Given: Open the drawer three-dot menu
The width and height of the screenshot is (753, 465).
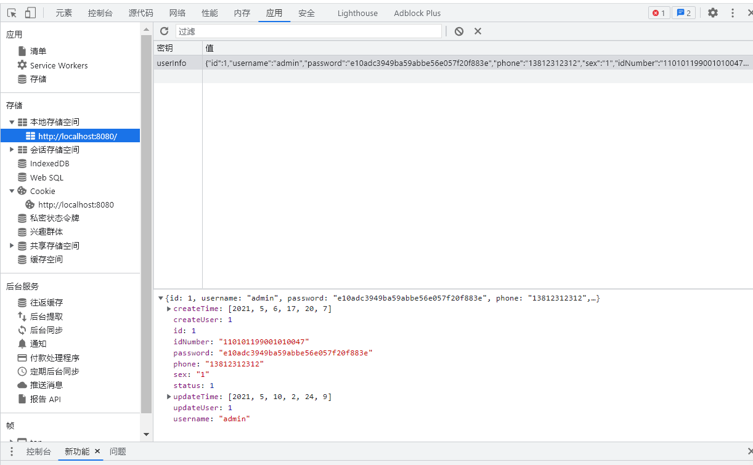Looking at the screenshot, I should click(x=11, y=451).
